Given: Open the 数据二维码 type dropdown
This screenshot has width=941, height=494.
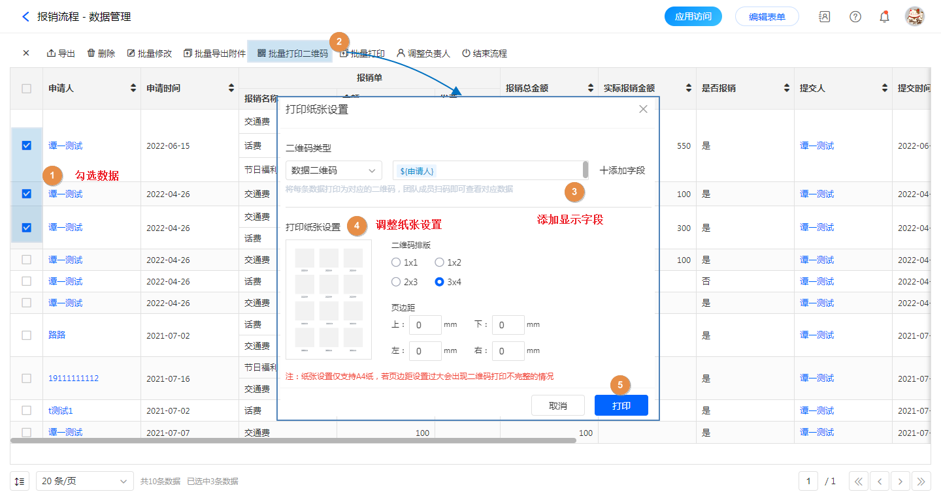Looking at the screenshot, I should pos(333,170).
